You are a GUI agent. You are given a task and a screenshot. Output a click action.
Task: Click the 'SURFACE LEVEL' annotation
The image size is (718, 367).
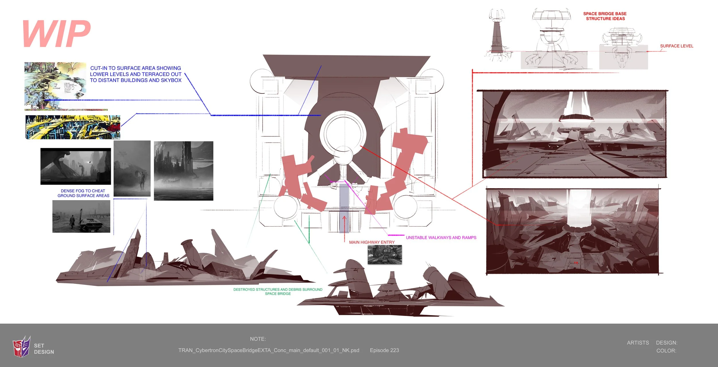tap(676, 46)
